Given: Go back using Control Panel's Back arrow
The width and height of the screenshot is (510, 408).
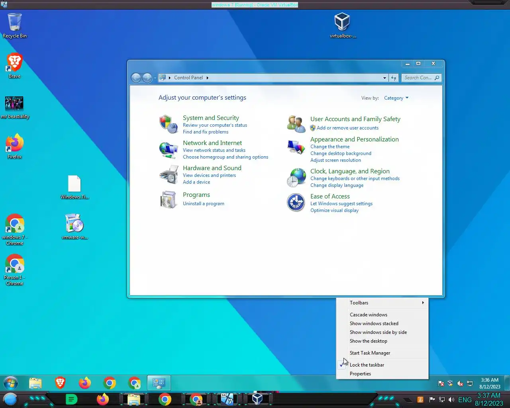Looking at the screenshot, I should (x=136, y=78).
